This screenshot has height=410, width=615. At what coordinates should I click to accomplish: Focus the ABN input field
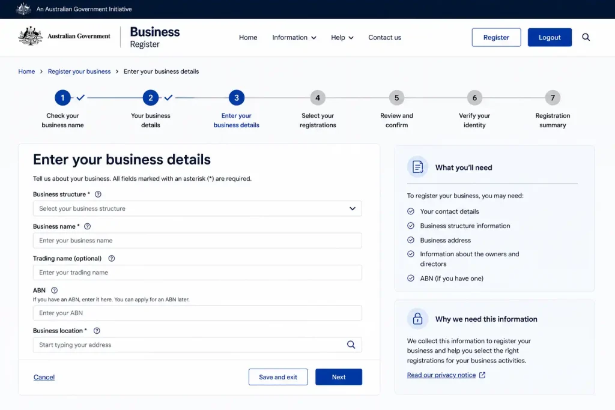pos(197,313)
